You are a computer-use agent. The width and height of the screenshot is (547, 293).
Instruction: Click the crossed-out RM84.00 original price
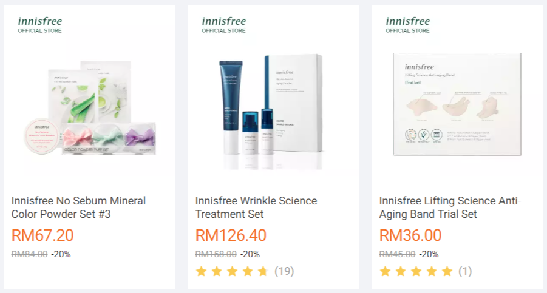29,254
